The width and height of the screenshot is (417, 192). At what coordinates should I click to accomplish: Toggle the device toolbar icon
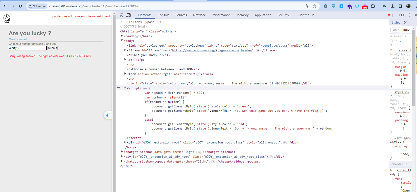pyautogui.click(x=128, y=15)
